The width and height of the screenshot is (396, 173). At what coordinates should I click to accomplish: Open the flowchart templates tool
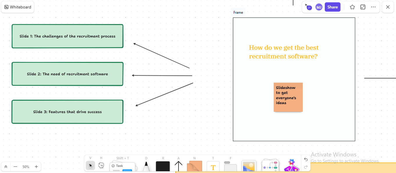pyautogui.click(x=270, y=166)
